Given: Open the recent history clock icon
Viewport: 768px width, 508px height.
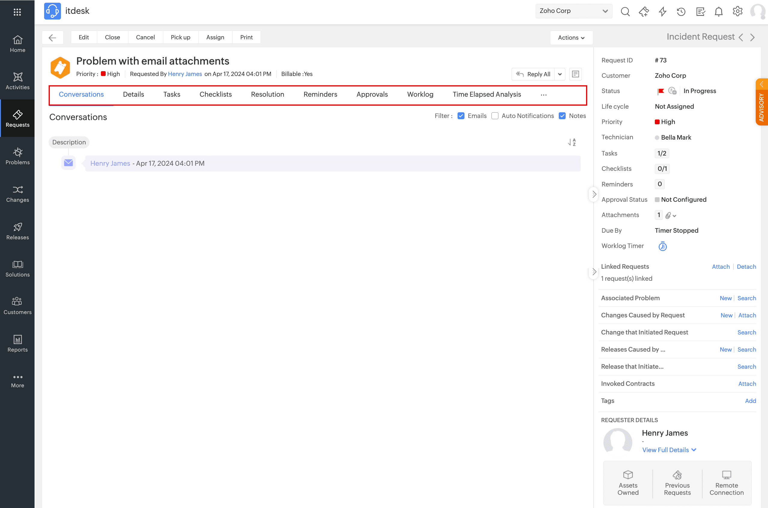Looking at the screenshot, I should pos(681,12).
